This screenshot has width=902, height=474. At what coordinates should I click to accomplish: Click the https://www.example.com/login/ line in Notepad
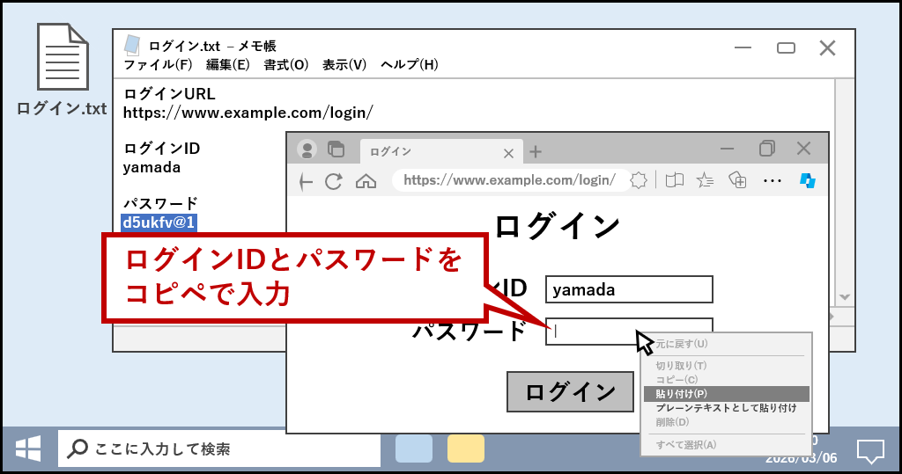248,113
